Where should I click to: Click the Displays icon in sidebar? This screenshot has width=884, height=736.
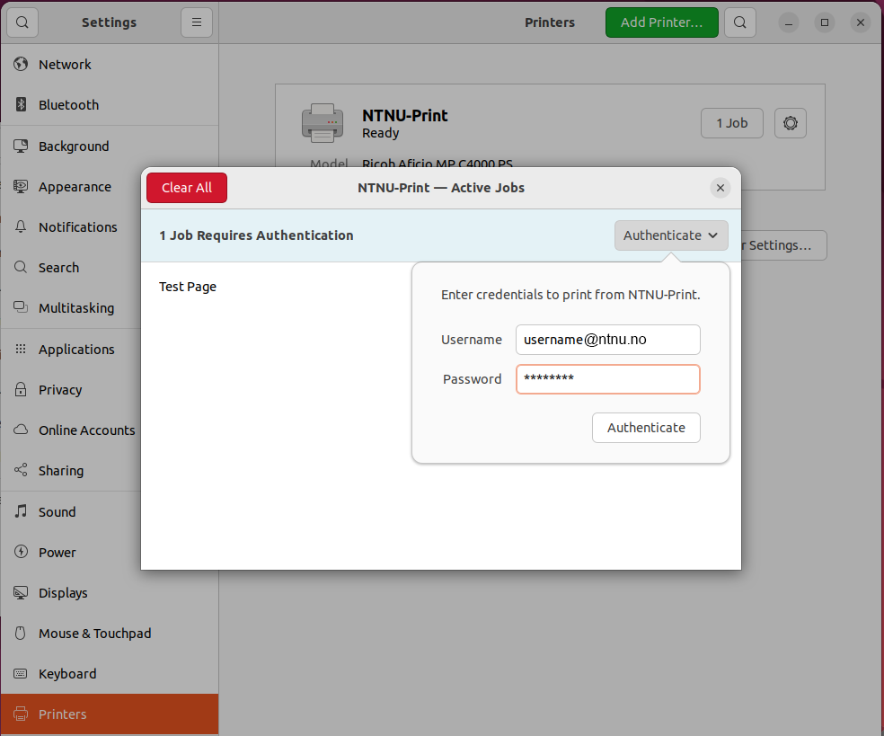point(21,593)
